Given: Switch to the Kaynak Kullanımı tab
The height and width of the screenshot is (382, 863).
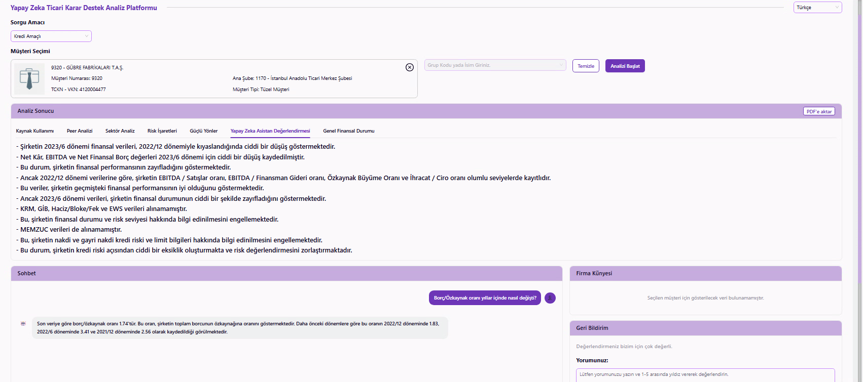Looking at the screenshot, I should (x=35, y=131).
